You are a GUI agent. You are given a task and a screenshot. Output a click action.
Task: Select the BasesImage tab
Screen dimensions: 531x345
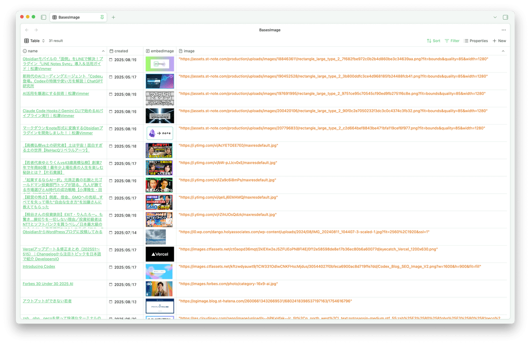pyautogui.click(x=77, y=17)
